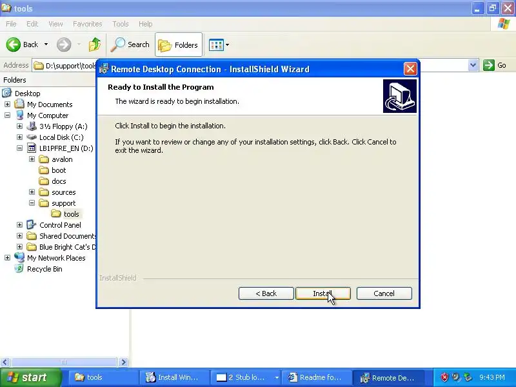Select the avalon folder icon
Viewport: 516px width, 387px height.
tap(44, 159)
